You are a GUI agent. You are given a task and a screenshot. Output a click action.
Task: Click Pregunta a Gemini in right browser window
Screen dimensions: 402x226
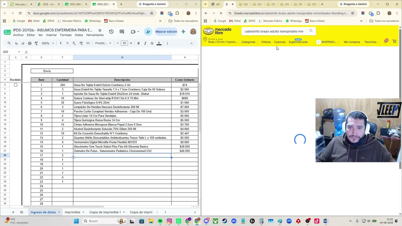[353, 4]
